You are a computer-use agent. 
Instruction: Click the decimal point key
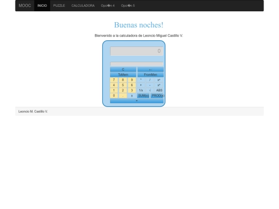(x=123, y=95)
